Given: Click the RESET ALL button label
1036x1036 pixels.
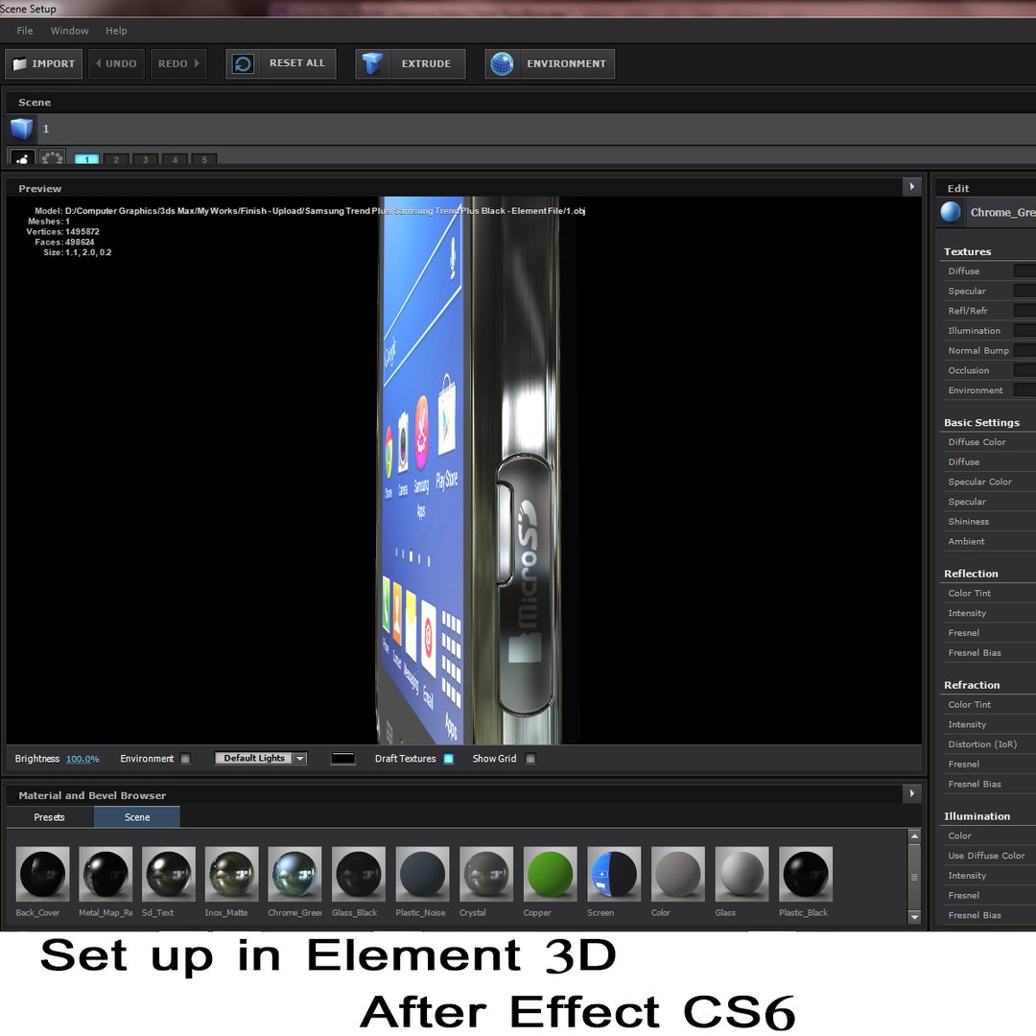Looking at the screenshot, I should tap(297, 62).
